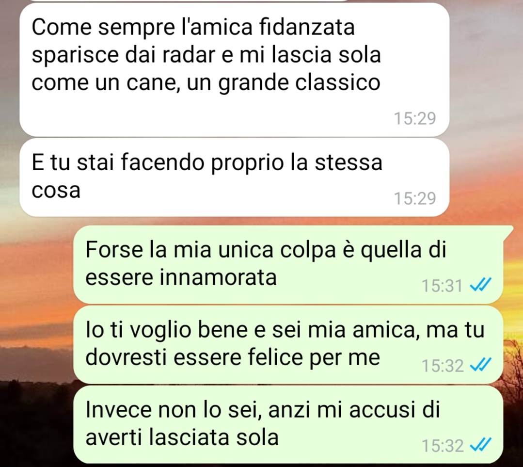Select the "Invece non lo sei" message bubble
This screenshot has height=467, width=523.
pyautogui.click(x=288, y=424)
